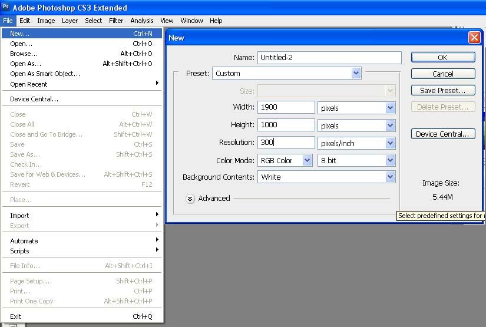The image size is (486, 327).
Task: Click the Device Central... dialog button
Action: [x=443, y=134]
